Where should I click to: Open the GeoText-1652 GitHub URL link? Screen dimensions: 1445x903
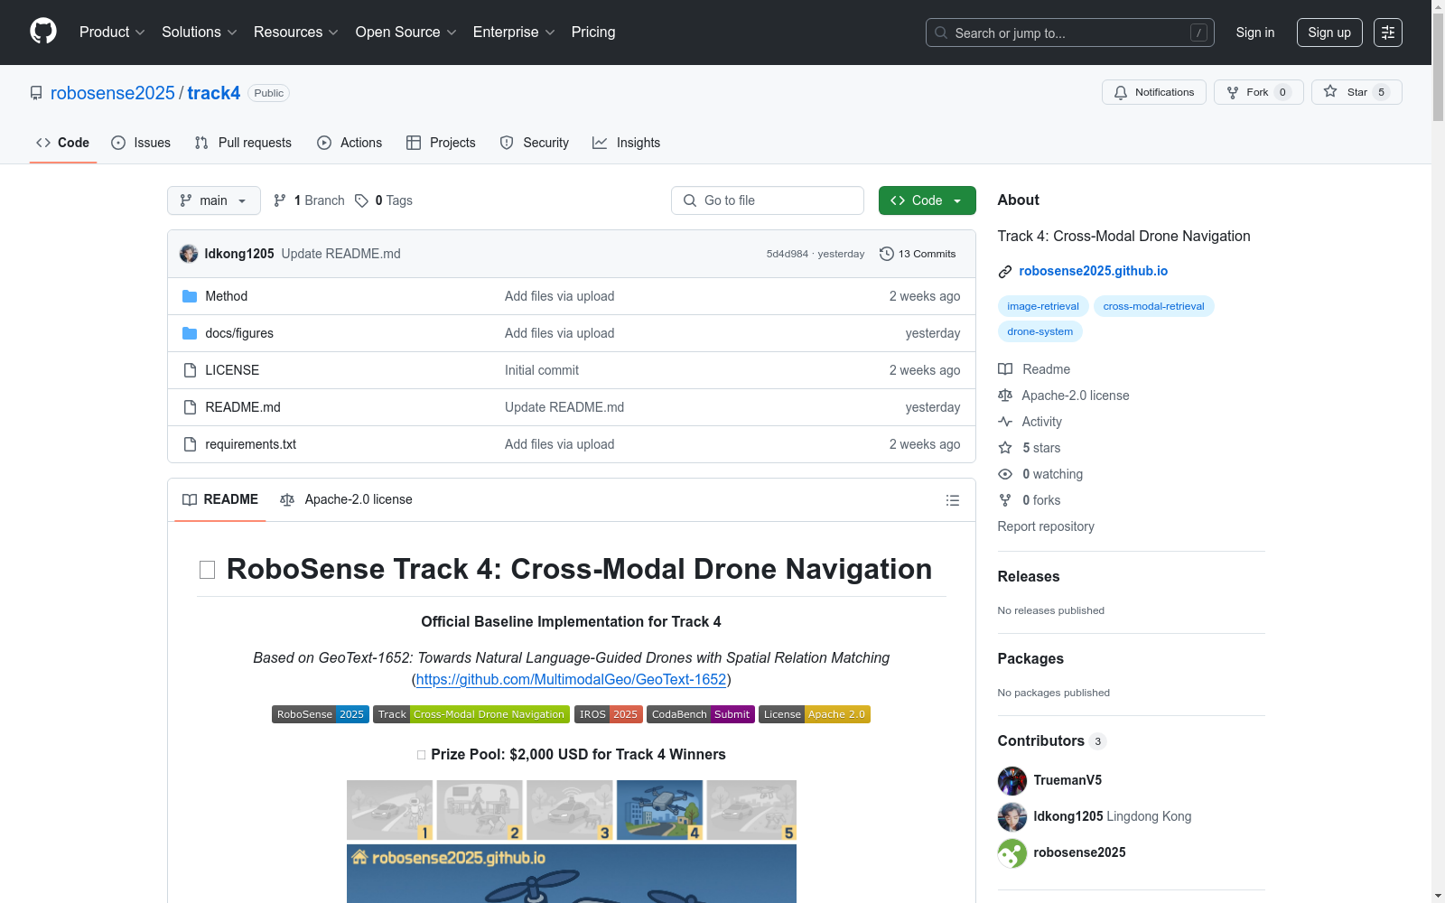pos(572,679)
